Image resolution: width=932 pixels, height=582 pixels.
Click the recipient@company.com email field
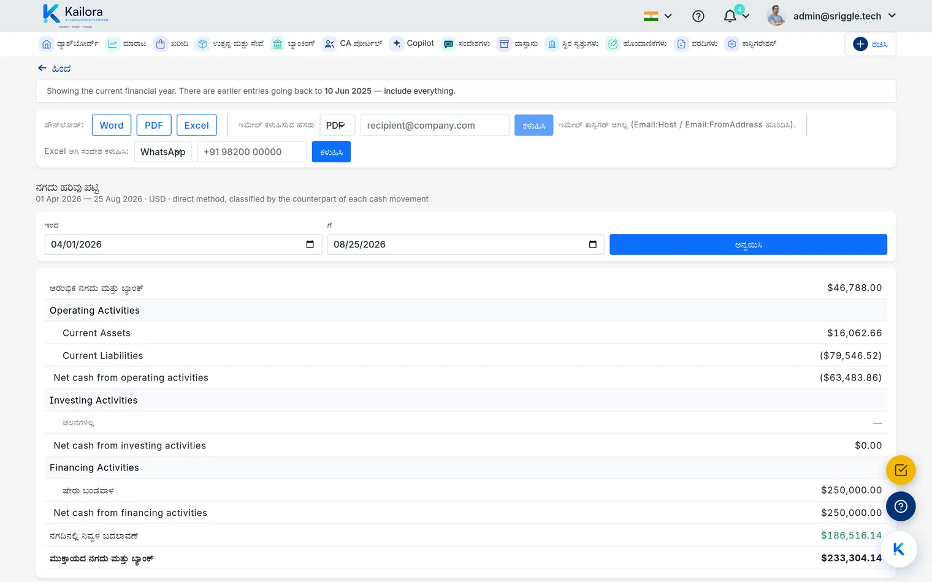point(435,125)
